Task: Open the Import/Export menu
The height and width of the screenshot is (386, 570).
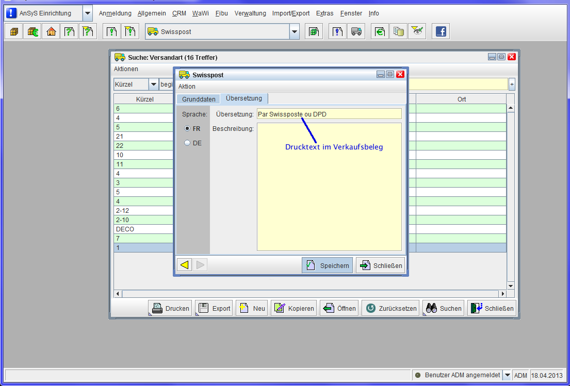Action: point(291,13)
